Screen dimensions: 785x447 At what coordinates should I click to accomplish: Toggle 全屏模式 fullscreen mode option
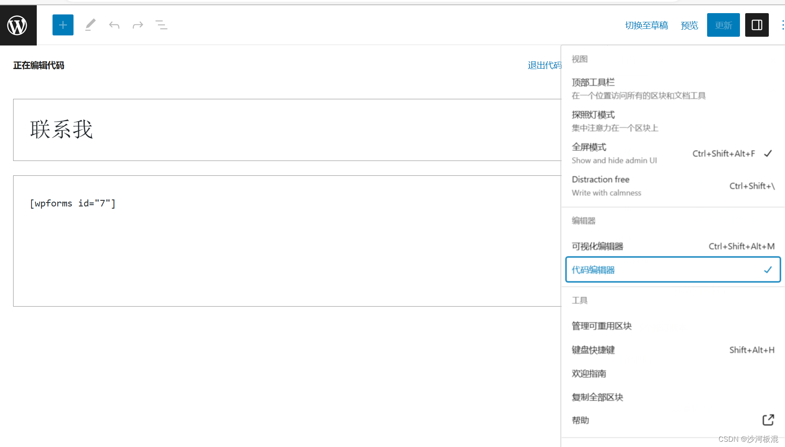coord(673,154)
